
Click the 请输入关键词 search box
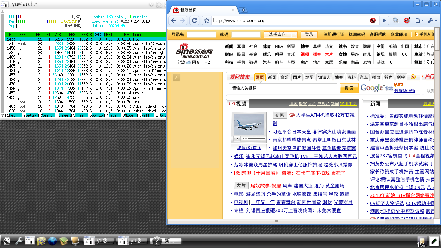283,88
